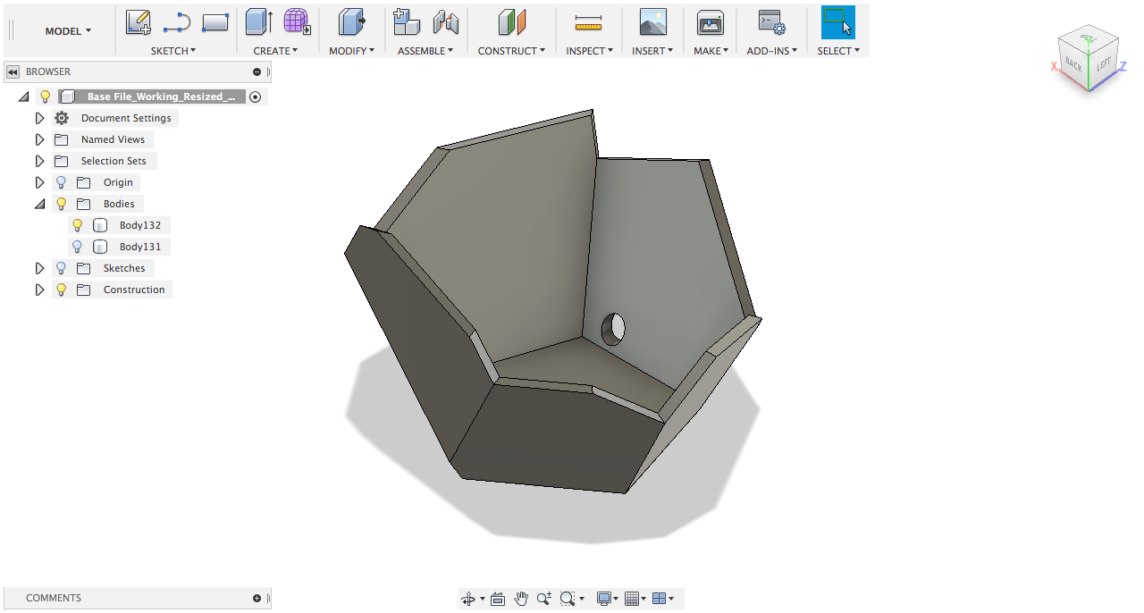Open the ADD-INS menu
Screen dimensions: 1144x613
[x=771, y=51]
